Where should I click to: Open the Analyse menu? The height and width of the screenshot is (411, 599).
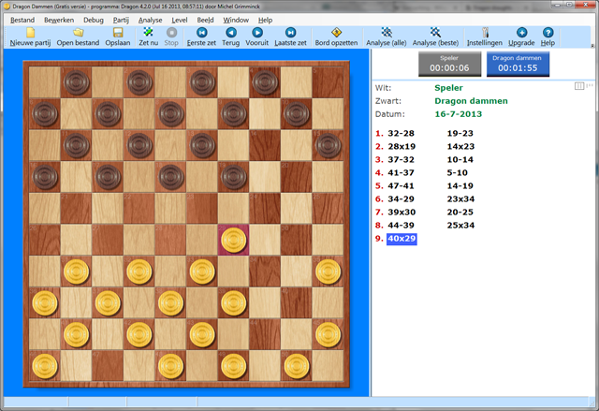[150, 20]
